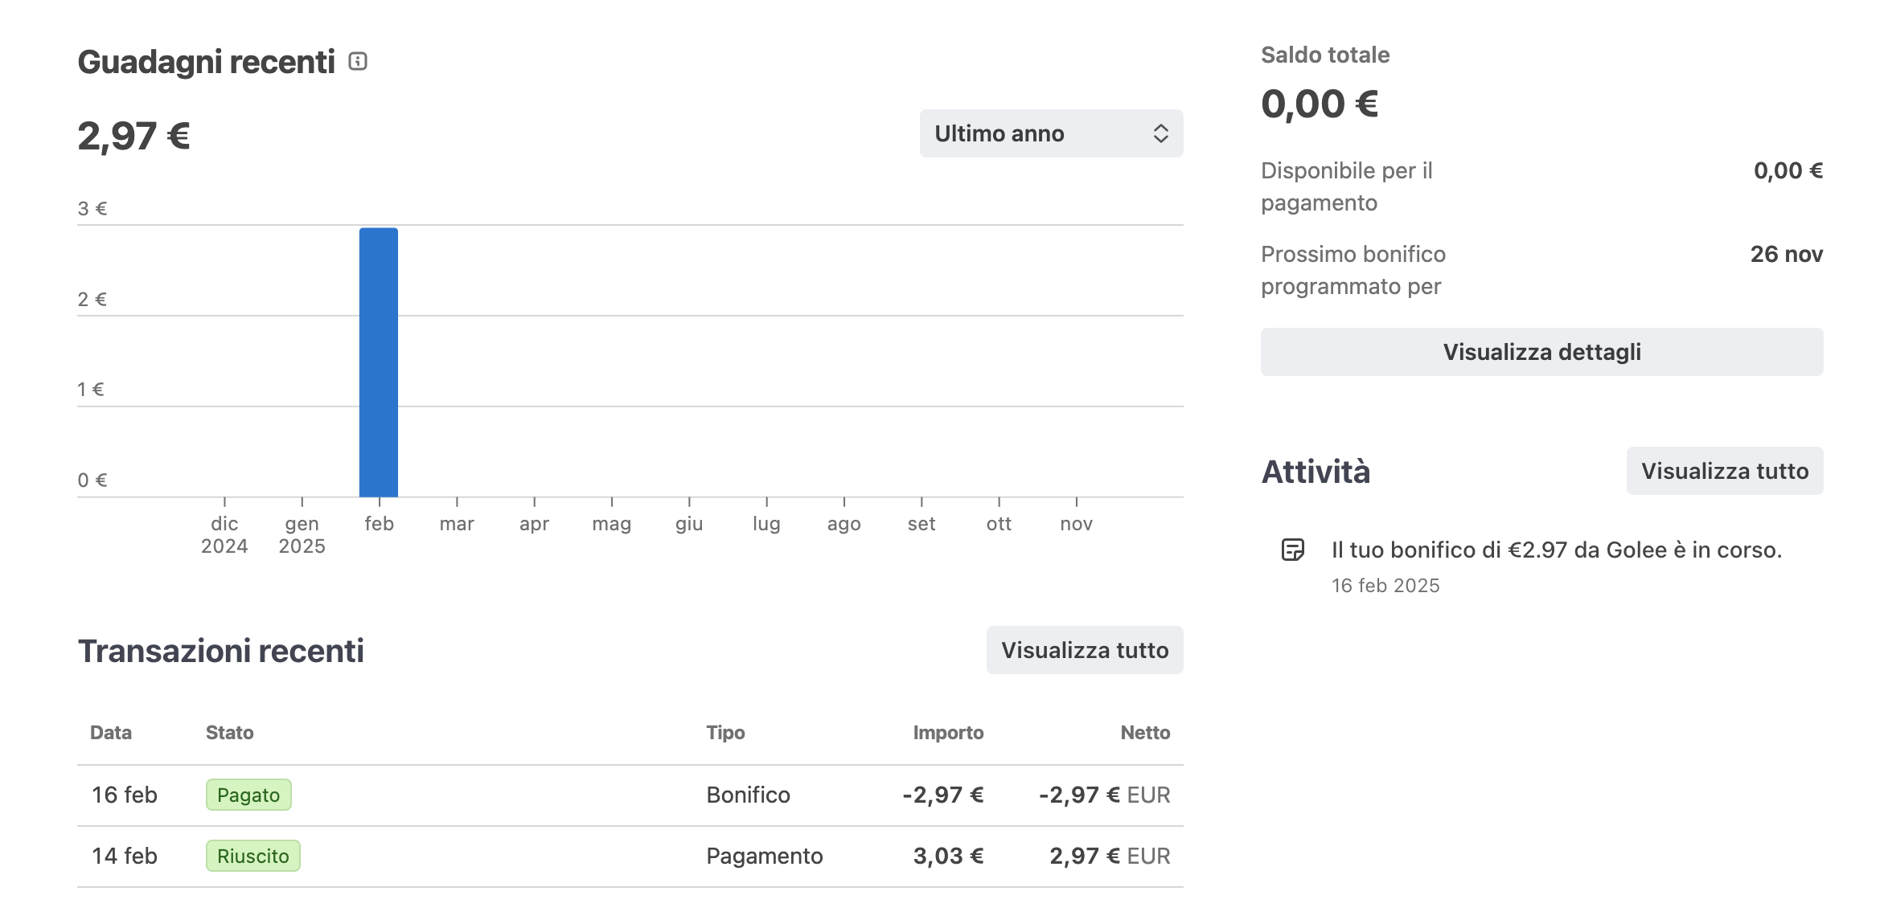1880x924 pixels.
Task: Click the Netto column header
Action: 1144,733
